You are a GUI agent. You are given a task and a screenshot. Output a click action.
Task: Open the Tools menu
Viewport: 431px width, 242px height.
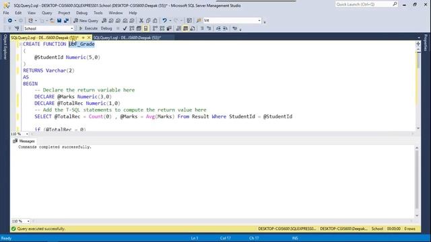coord(98,13)
